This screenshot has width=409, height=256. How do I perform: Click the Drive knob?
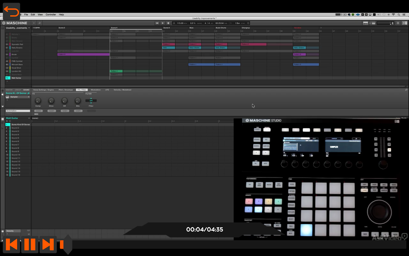[x=51, y=100]
